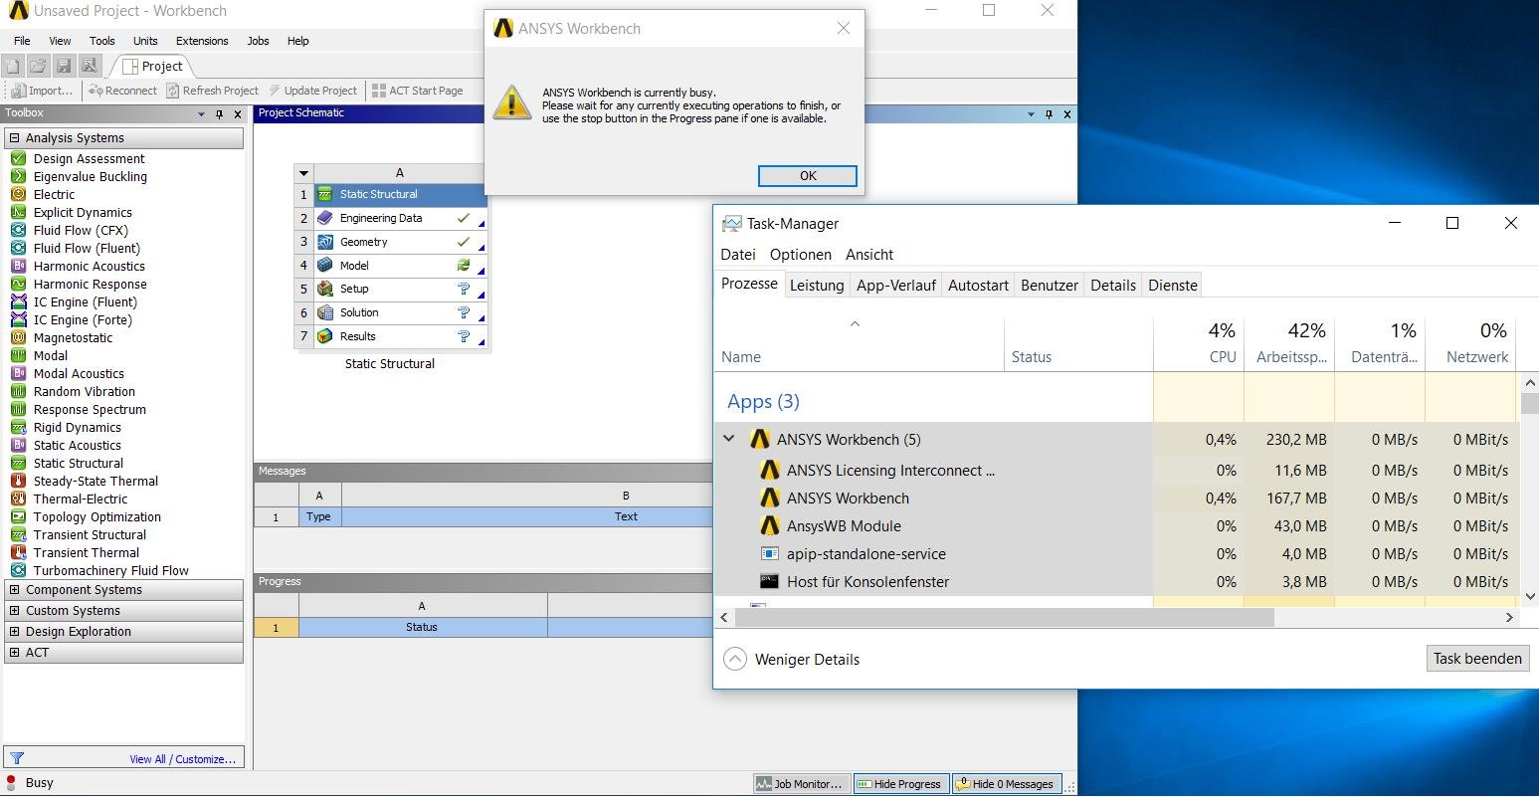This screenshot has height=801, width=1539.
Task: Collapse the Analysis Systems group
Action: [x=15, y=138]
